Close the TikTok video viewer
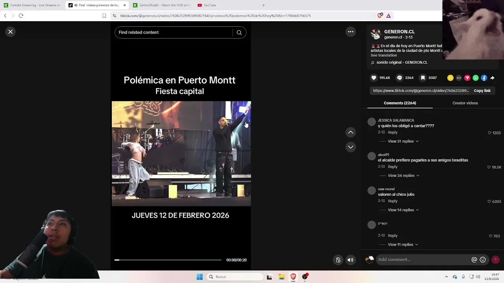This screenshot has height=283, width=504. tap(11, 32)
